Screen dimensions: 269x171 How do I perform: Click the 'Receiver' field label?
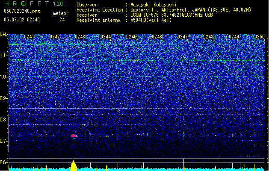tap(87, 15)
